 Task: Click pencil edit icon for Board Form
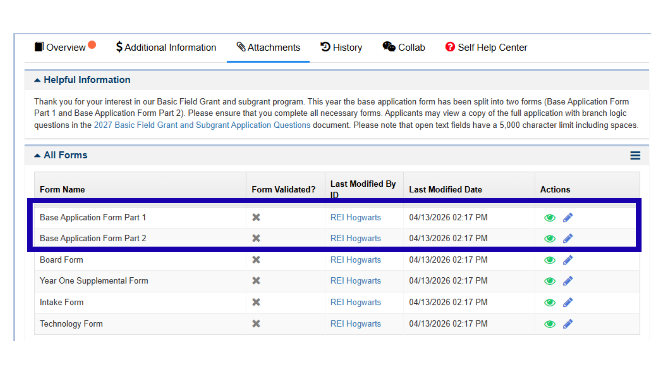[568, 260]
